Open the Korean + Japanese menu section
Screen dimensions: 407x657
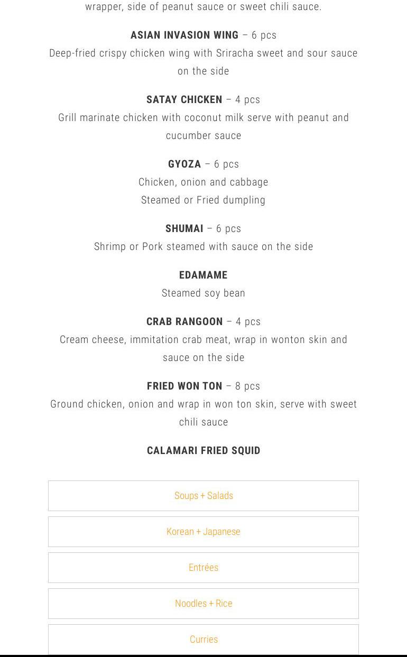pos(203,532)
